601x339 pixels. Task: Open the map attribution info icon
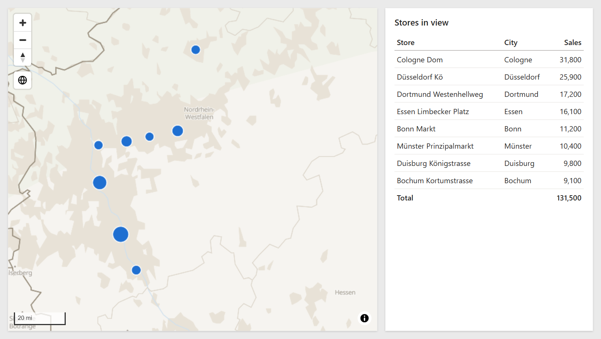click(364, 318)
